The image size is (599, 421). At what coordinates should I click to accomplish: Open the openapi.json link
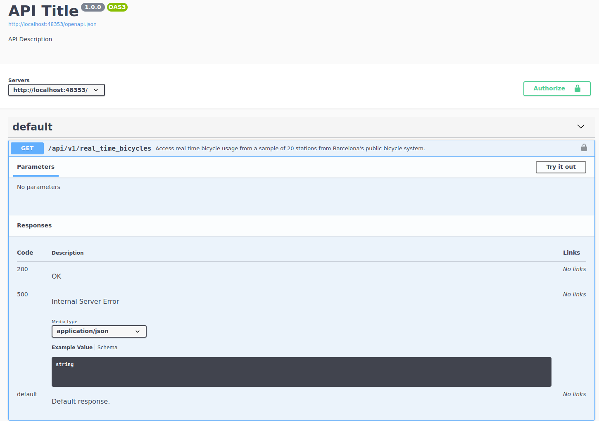click(x=52, y=24)
